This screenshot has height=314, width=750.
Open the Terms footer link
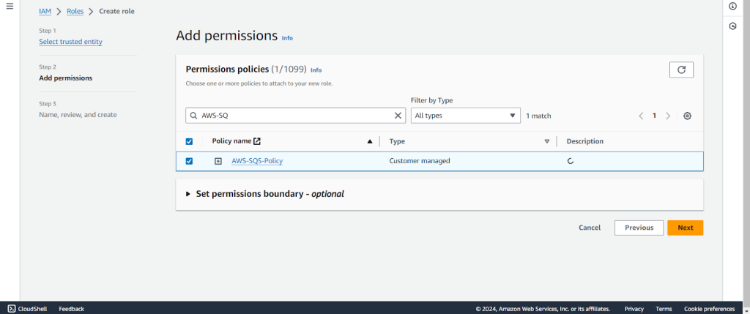[664, 309]
